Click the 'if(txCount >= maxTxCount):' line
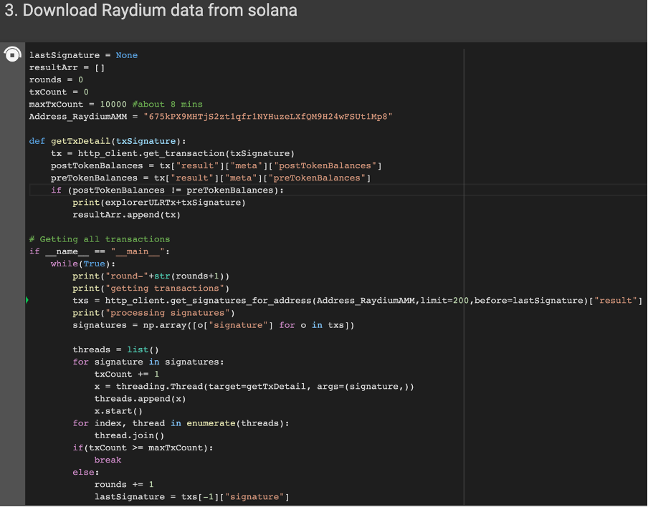This screenshot has width=648, height=507. coord(143,448)
